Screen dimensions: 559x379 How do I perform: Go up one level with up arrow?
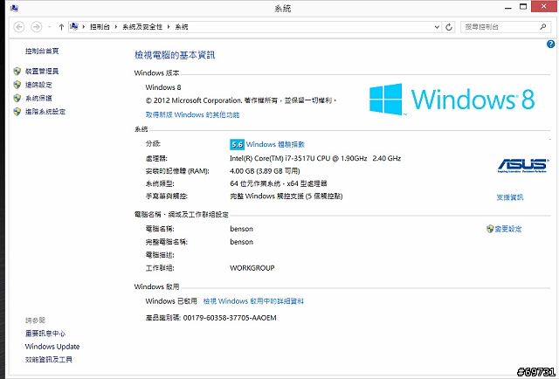(x=61, y=27)
